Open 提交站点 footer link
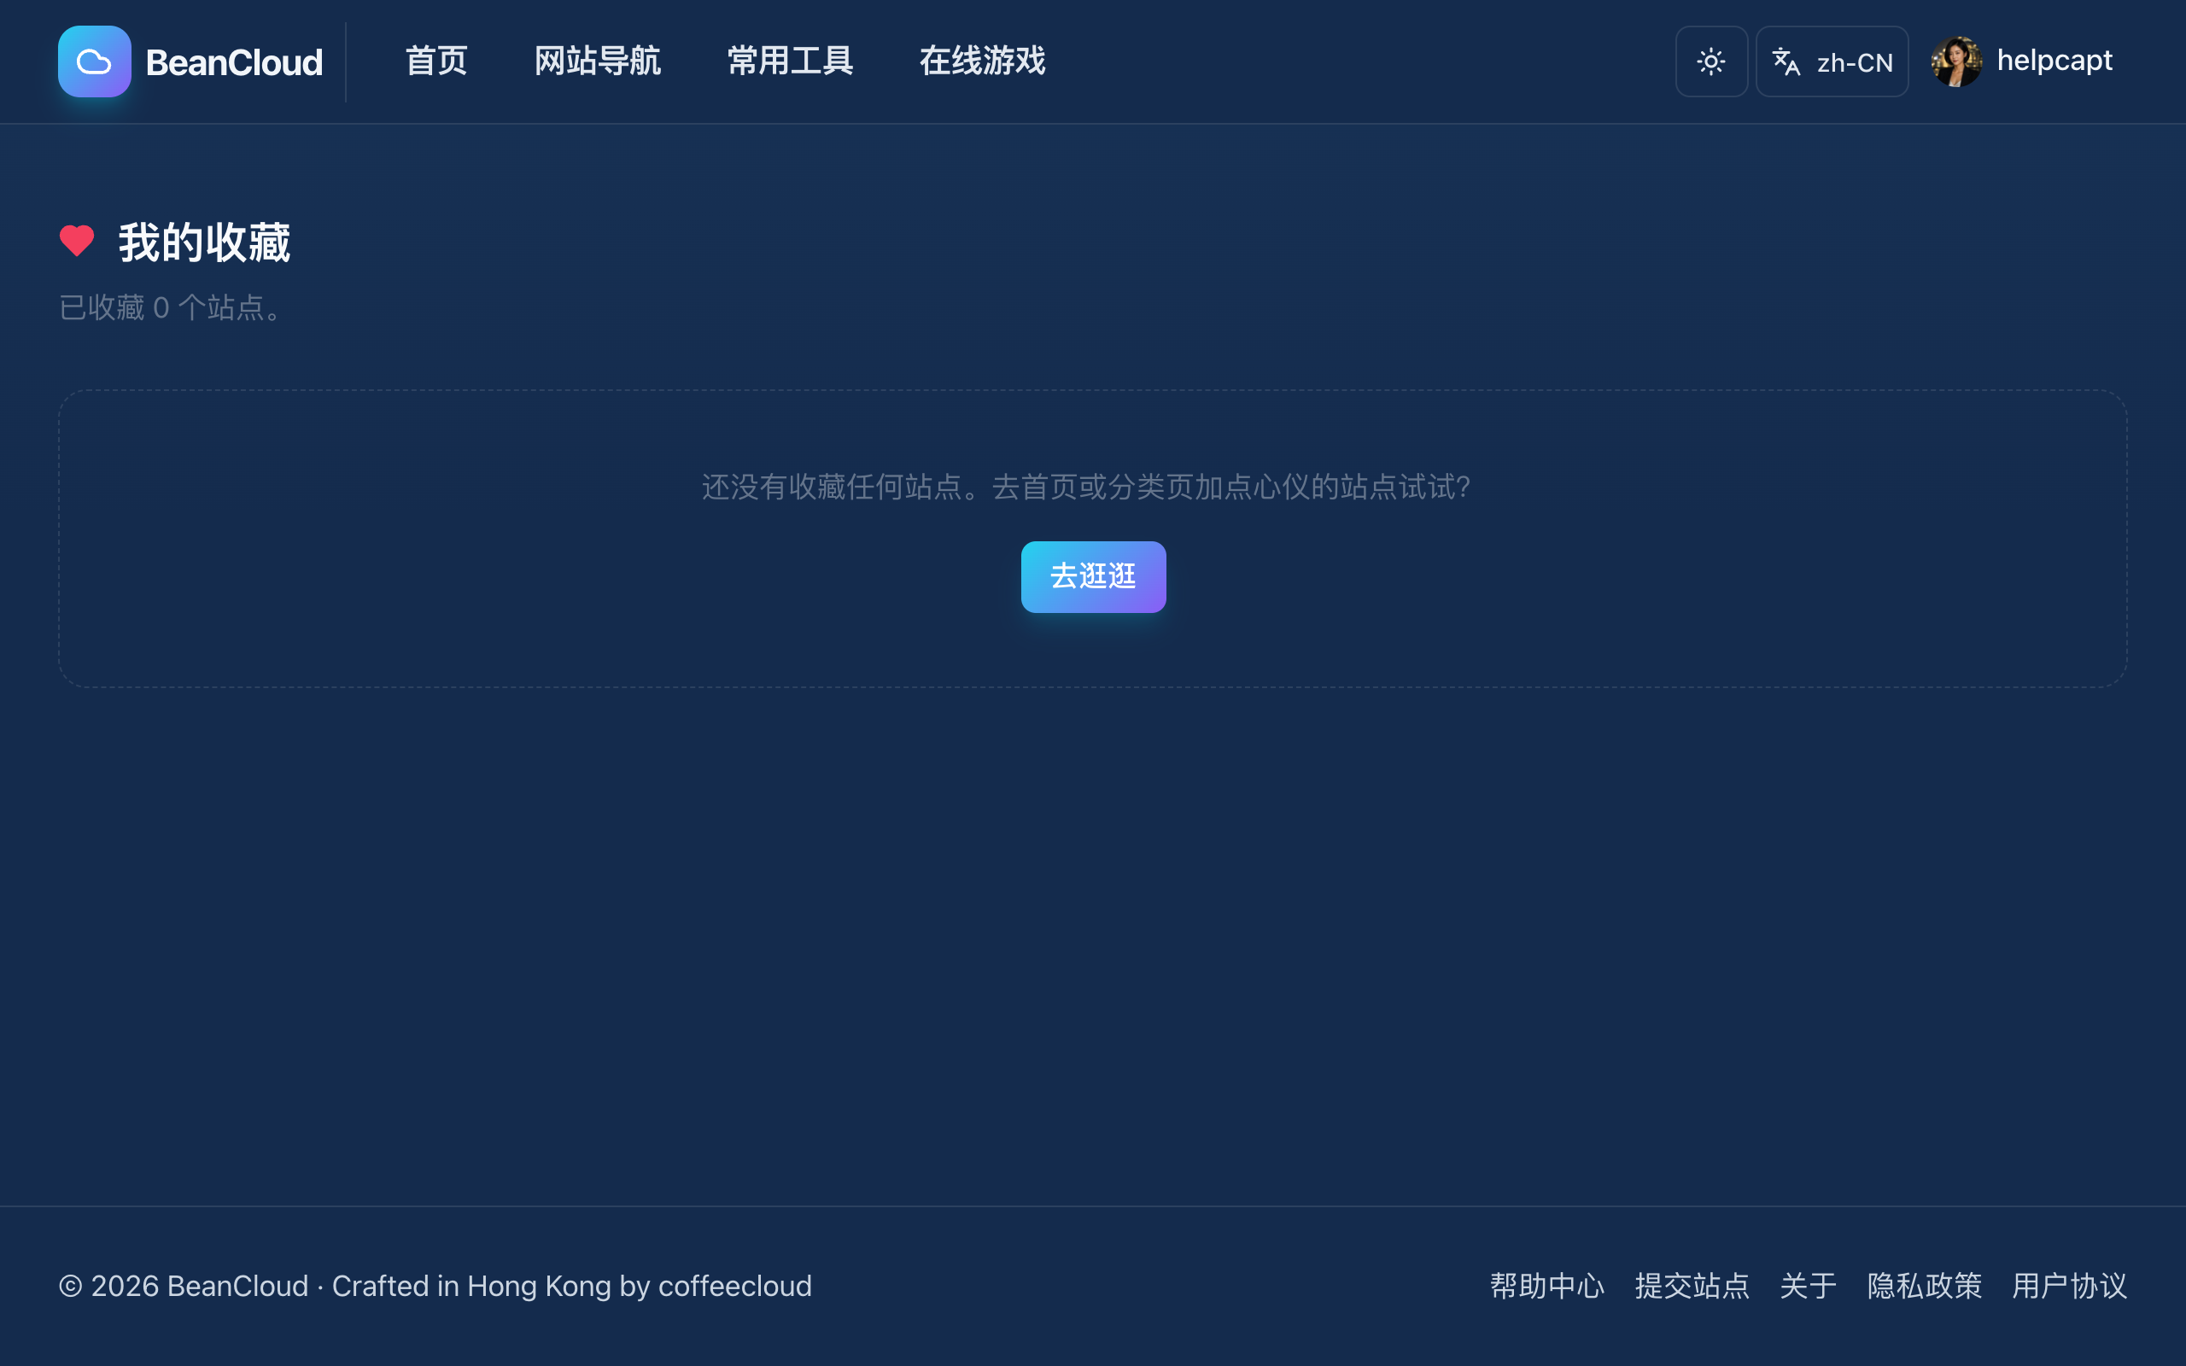 coord(1691,1286)
